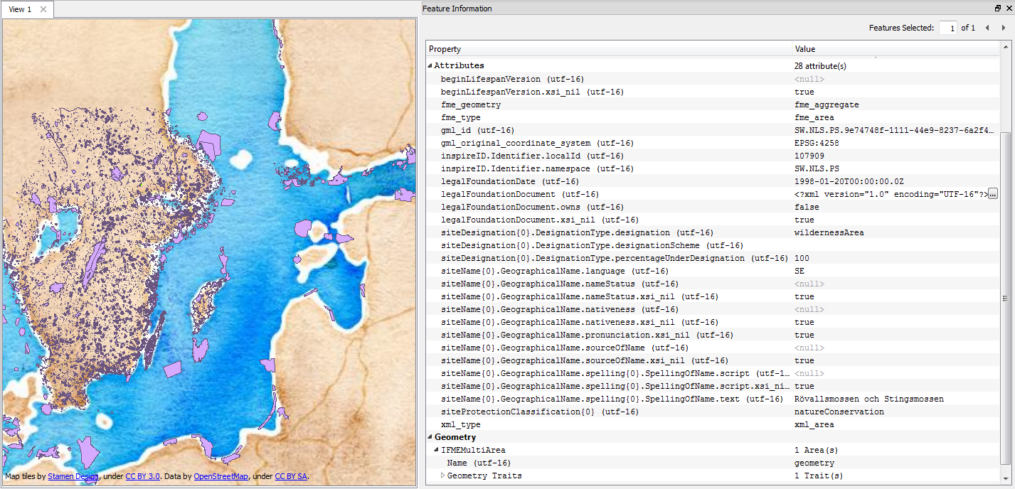
Task: Click the 1998-01-20T00:00:00.0Z value
Action: pos(849,181)
